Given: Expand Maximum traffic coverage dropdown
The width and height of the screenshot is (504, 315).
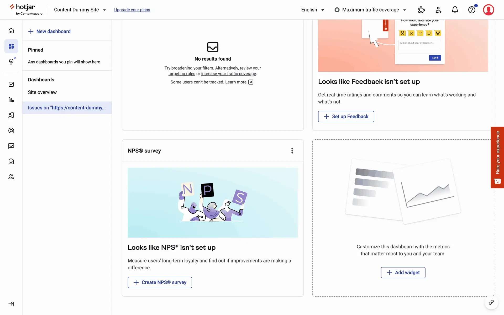Looking at the screenshot, I should click(x=370, y=10).
